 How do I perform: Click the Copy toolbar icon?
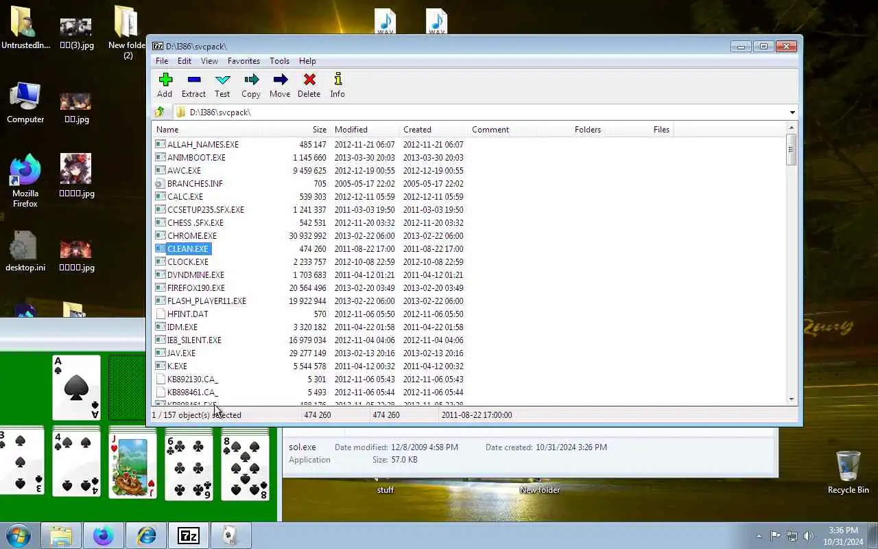(x=251, y=85)
